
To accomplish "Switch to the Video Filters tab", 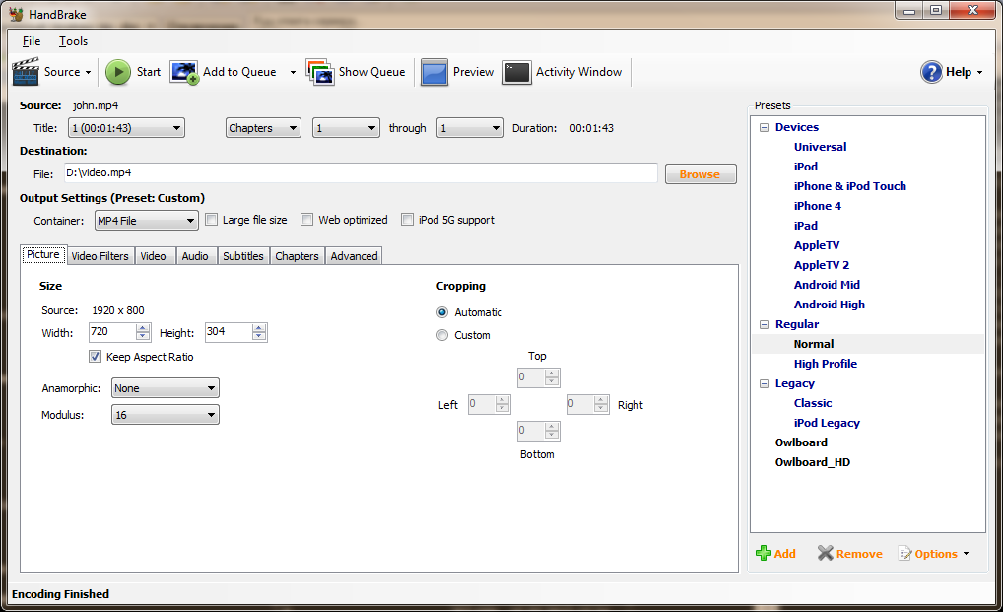I will click(x=100, y=256).
